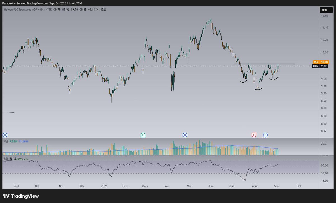Click the Avr label on the time axis
The height and width of the screenshot is (203, 336).
(167, 186)
